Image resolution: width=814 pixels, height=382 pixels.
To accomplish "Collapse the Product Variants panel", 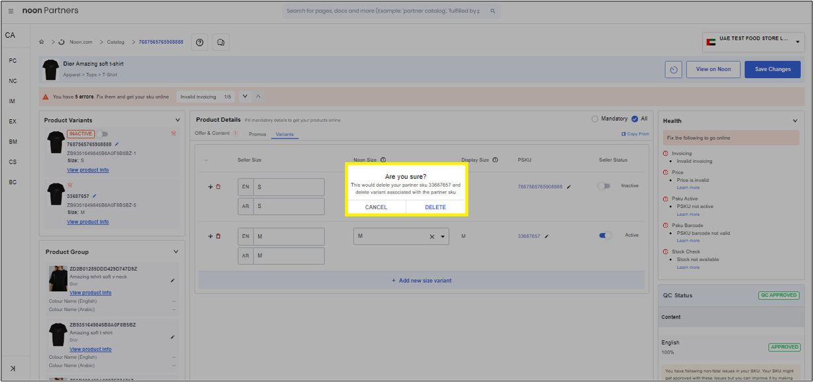I will [x=177, y=120].
